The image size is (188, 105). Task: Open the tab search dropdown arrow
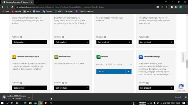point(166,2)
